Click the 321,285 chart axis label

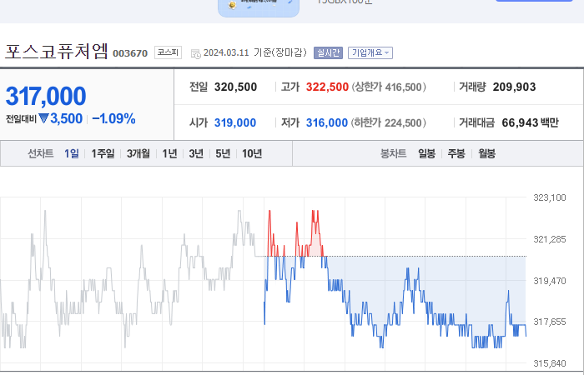pyautogui.click(x=550, y=239)
